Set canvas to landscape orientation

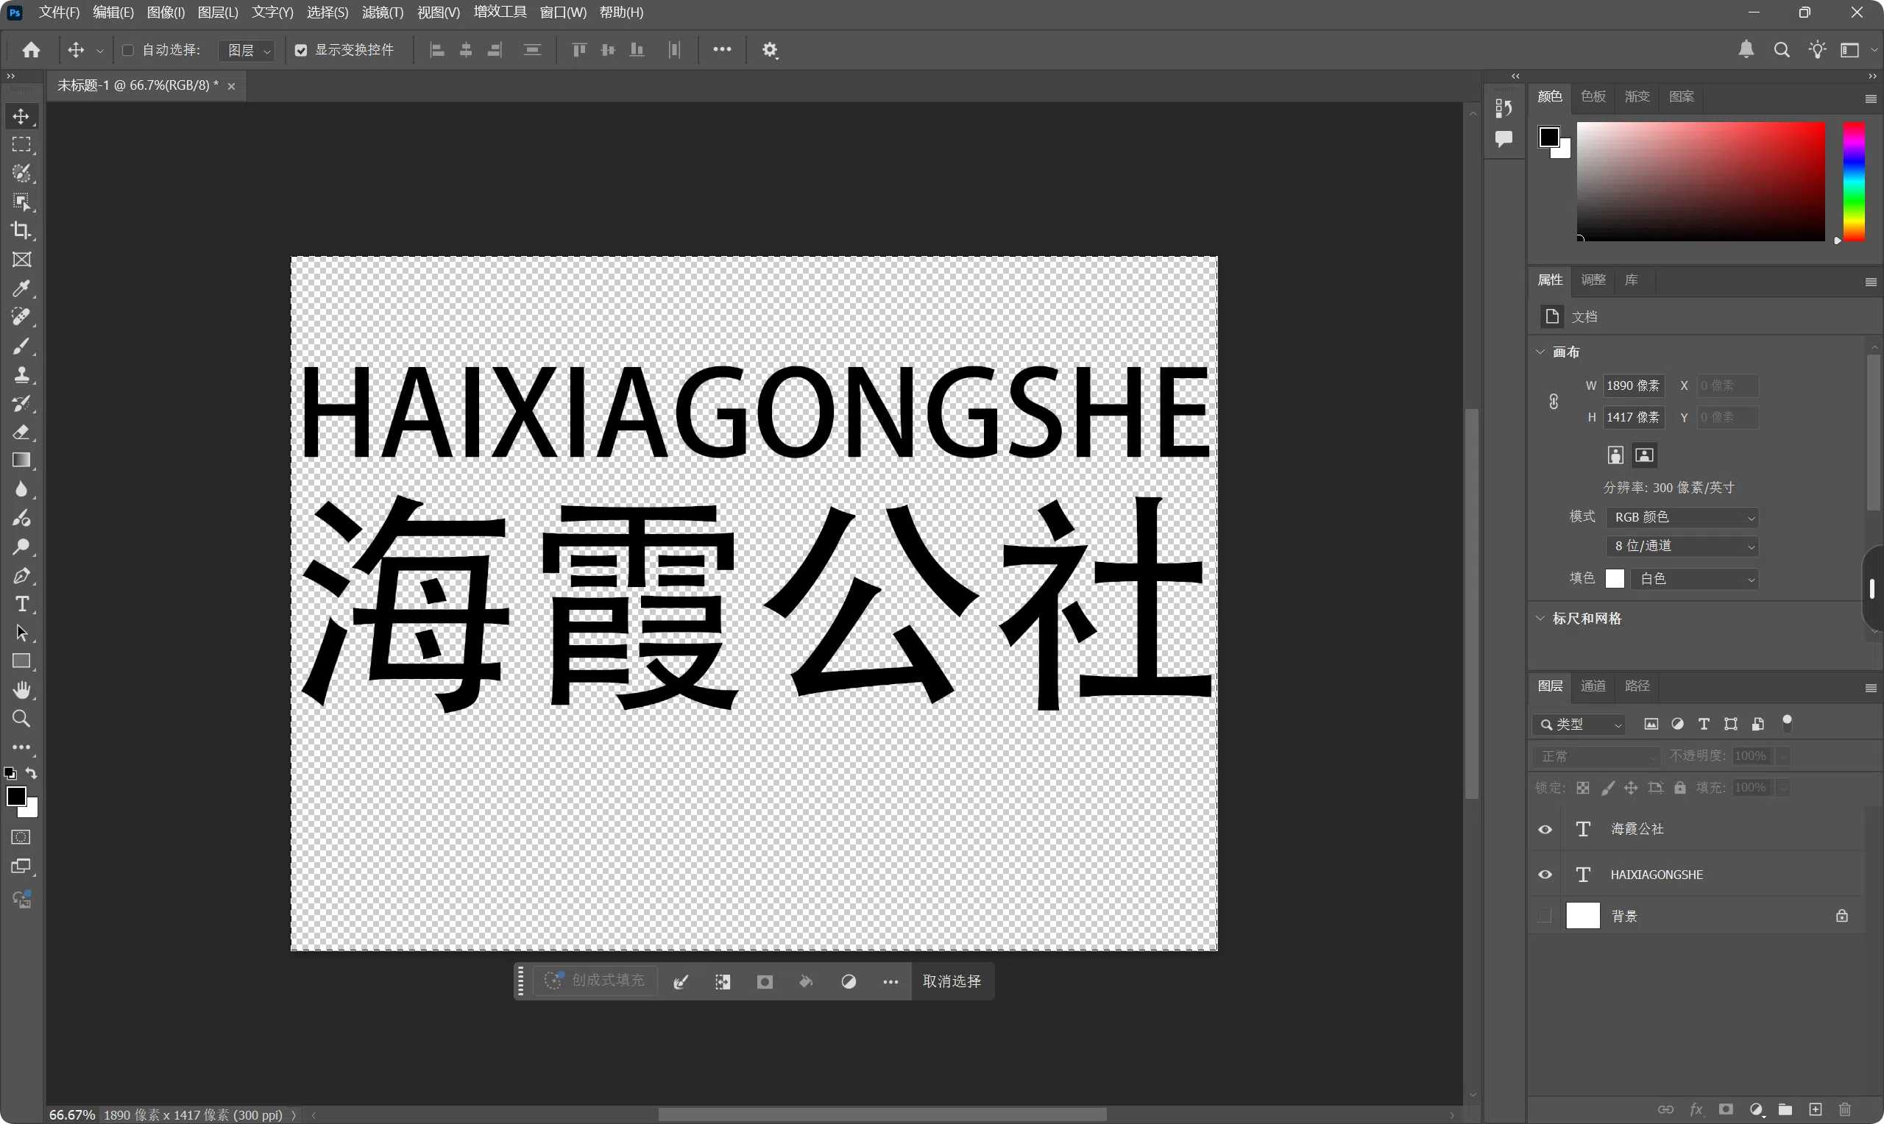(1644, 455)
